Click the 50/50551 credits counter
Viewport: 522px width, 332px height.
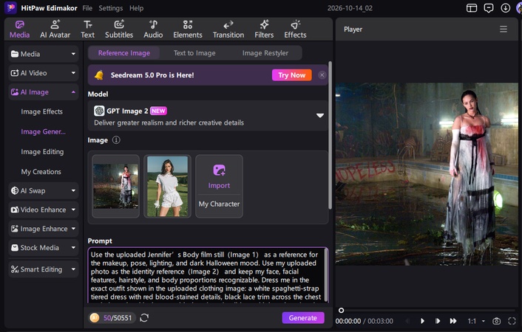coord(118,318)
